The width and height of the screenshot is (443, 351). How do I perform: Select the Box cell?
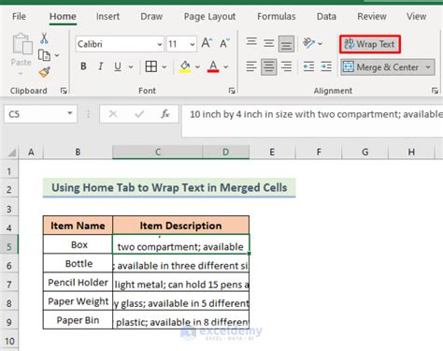[x=78, y=244]
